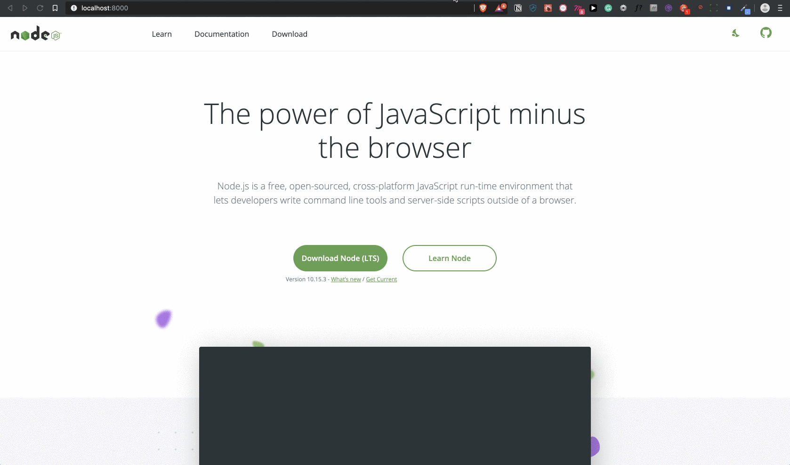
Task: Open the browser profile avatar
Action: point(765,8)
